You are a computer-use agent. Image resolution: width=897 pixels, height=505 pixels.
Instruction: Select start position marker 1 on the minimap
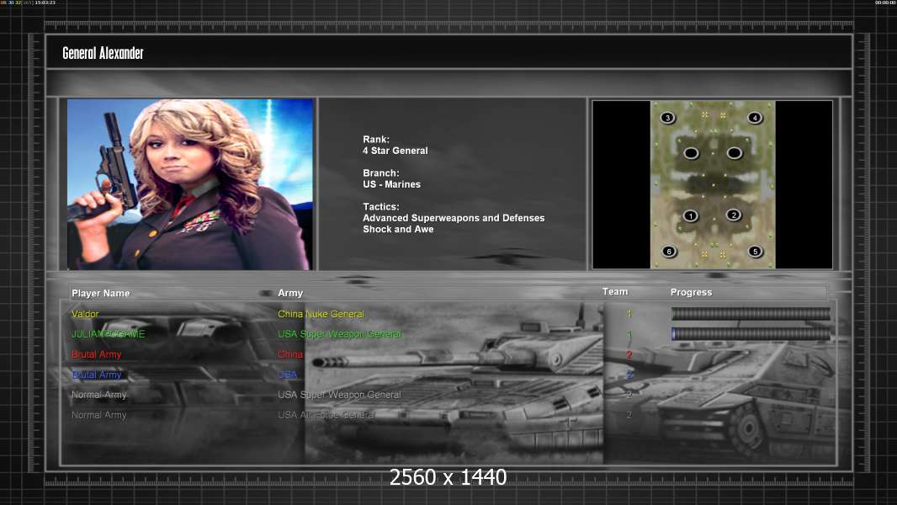691,216
